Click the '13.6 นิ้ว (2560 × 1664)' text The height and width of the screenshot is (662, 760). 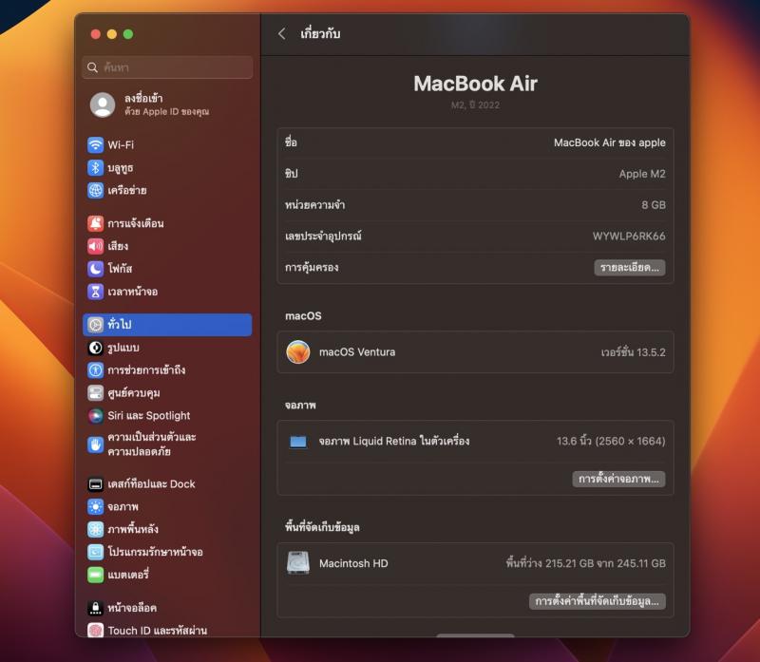click(611, 441)
